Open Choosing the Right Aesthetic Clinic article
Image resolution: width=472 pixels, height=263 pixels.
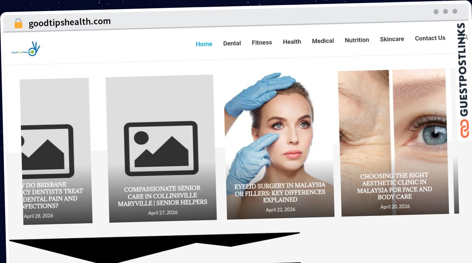395,186
